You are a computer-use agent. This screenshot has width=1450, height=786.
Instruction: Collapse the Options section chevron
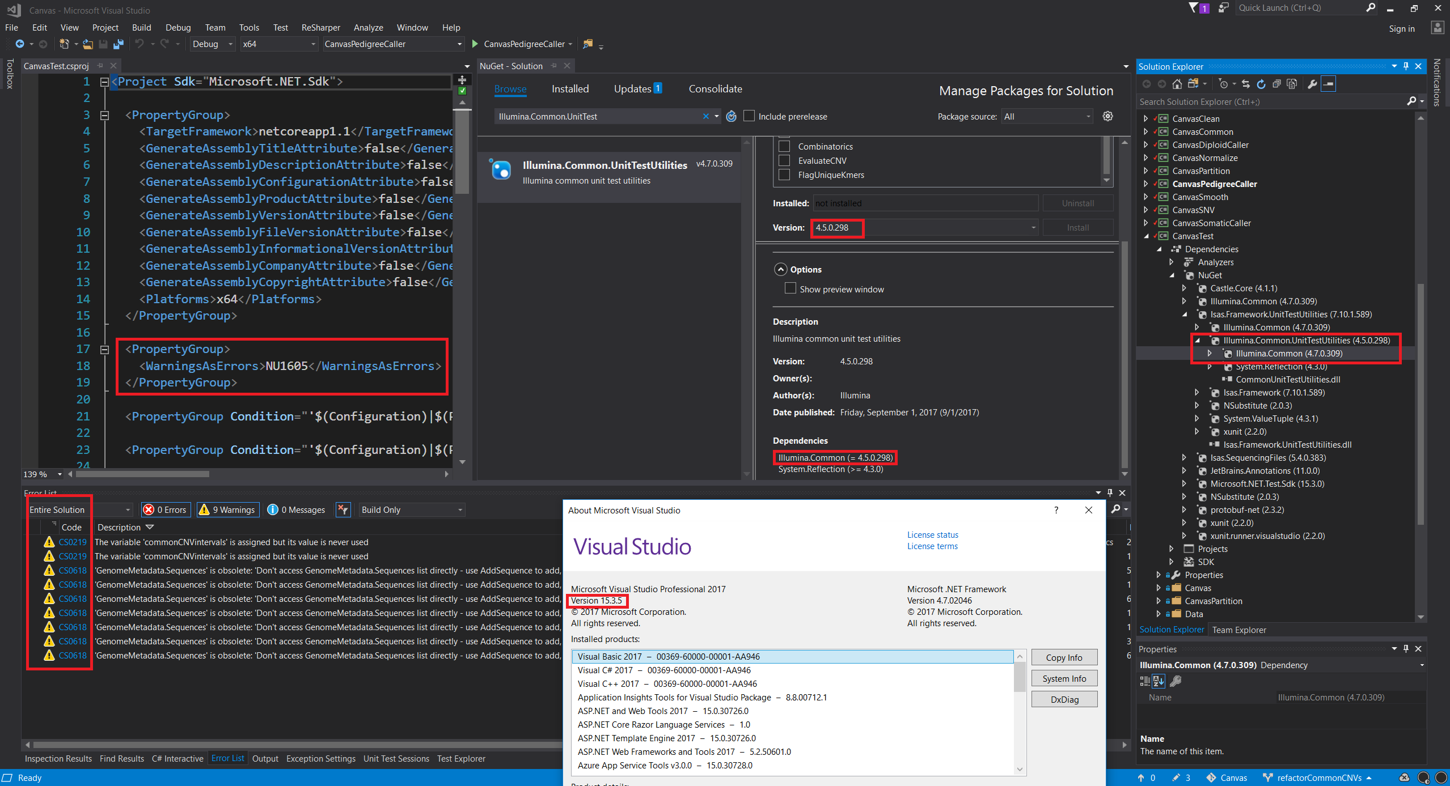(781, 269)
